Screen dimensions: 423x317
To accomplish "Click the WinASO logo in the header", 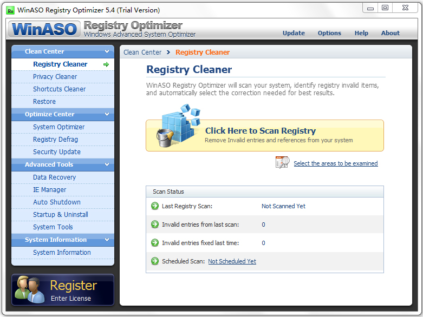I will 44,29.
